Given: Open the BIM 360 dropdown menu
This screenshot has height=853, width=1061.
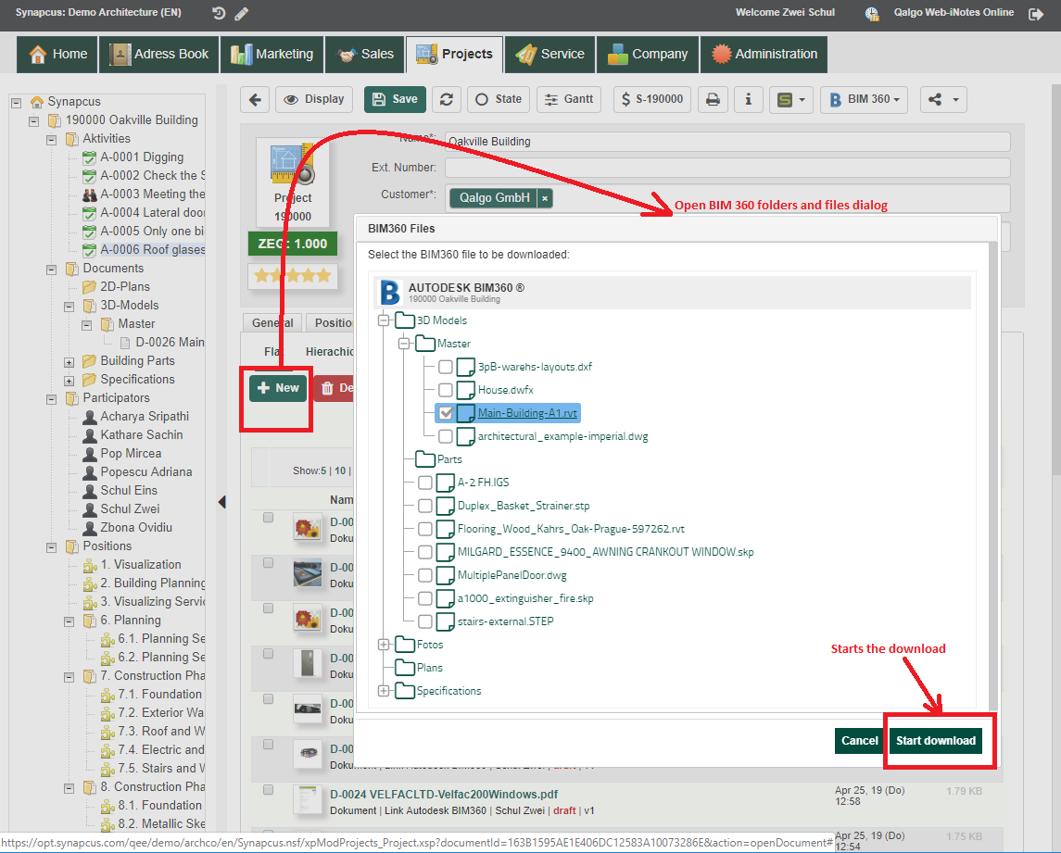Looking at the screenshot, I should [864, 100].
